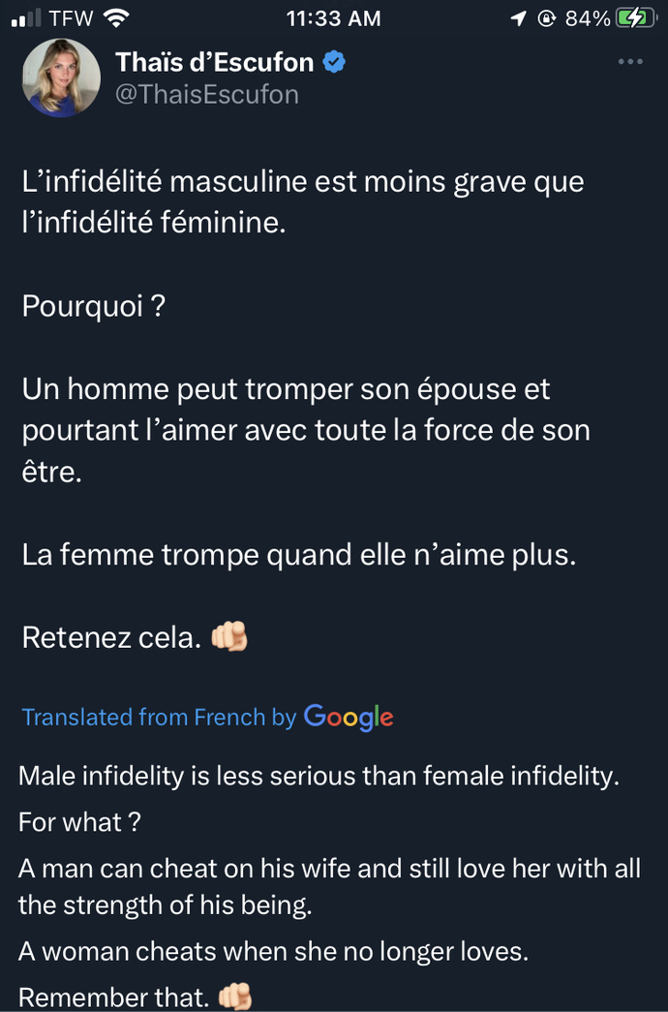Tap the pointing emoji after Remember that
This screenshot has height=1012, width=668.
click(x=235, y=996)
